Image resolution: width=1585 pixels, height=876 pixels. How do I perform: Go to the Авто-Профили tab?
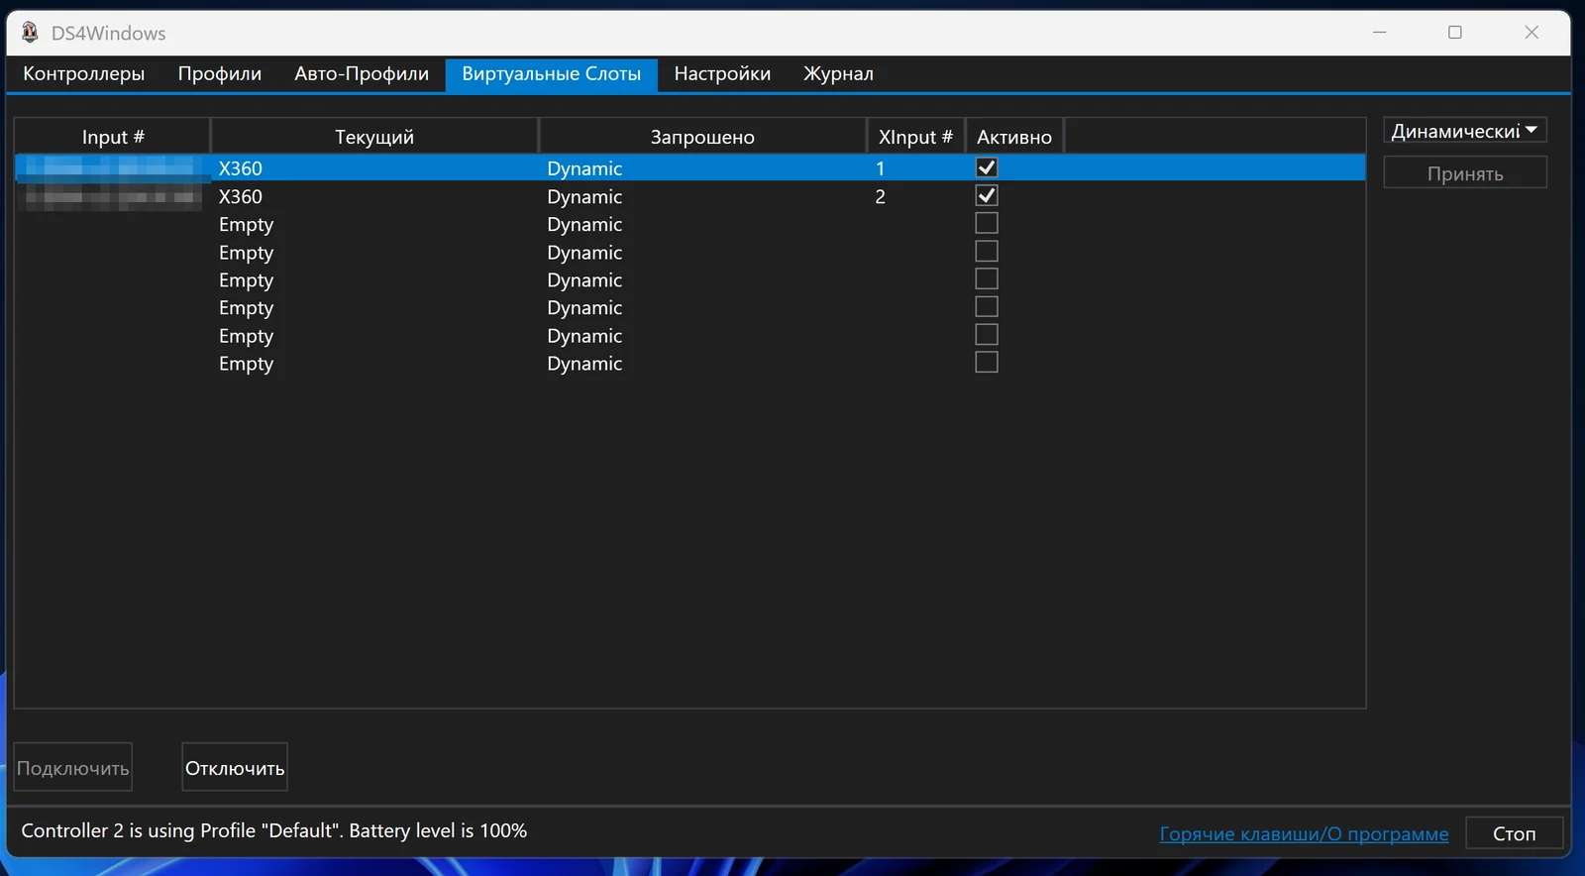[362, 73]
